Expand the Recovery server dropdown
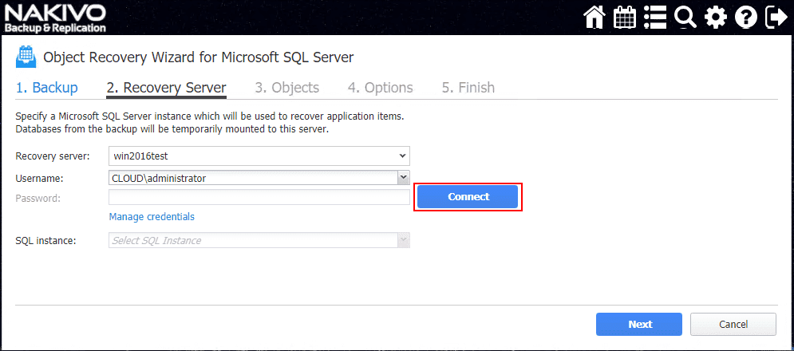This screenshot has width=794, height=351. pos(403,156)
